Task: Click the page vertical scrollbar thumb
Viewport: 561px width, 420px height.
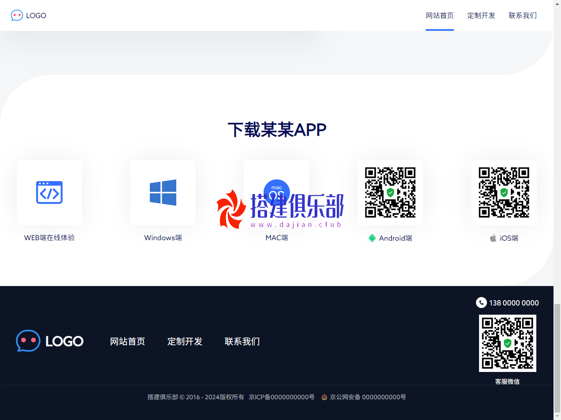Action: (x=557, y=358)
